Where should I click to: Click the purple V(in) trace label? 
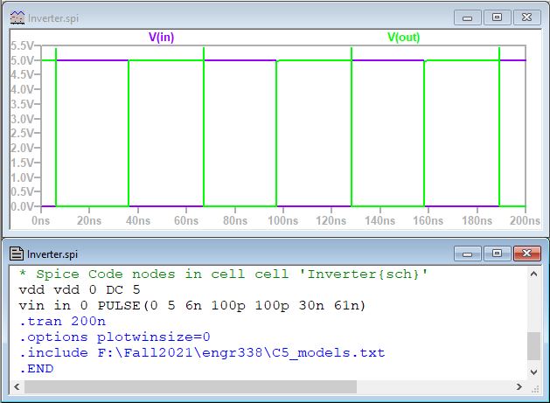click(162, 37)
